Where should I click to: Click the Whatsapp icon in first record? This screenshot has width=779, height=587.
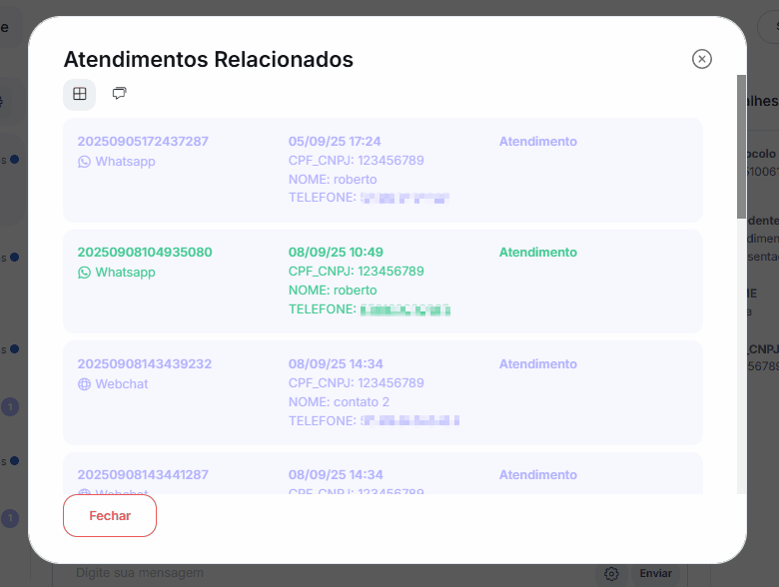click(x=85, y=162)
